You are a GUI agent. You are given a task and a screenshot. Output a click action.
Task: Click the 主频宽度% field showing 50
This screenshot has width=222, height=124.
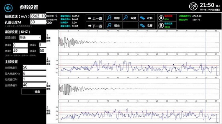point(35,67)
